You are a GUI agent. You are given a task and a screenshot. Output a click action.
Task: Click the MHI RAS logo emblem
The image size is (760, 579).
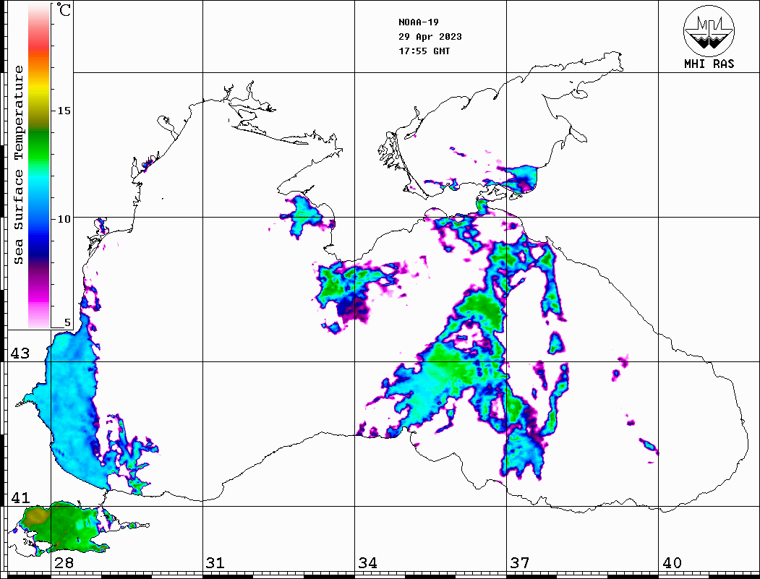pos(709,31)
